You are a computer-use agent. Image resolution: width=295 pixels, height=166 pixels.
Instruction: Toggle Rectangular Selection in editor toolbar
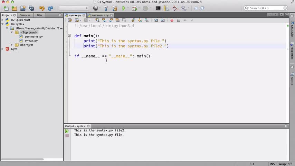point(124,20)
